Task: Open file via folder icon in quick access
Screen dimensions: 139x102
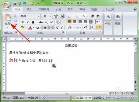Action: [x=32, y=4]
